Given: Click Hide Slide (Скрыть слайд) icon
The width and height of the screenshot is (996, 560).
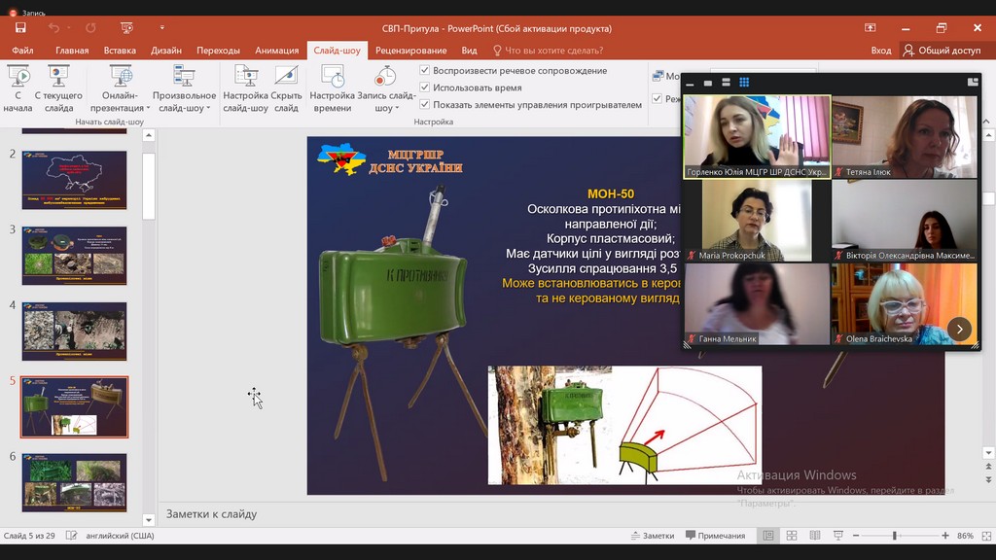Looking at the screenshot, I should (286, 78).
